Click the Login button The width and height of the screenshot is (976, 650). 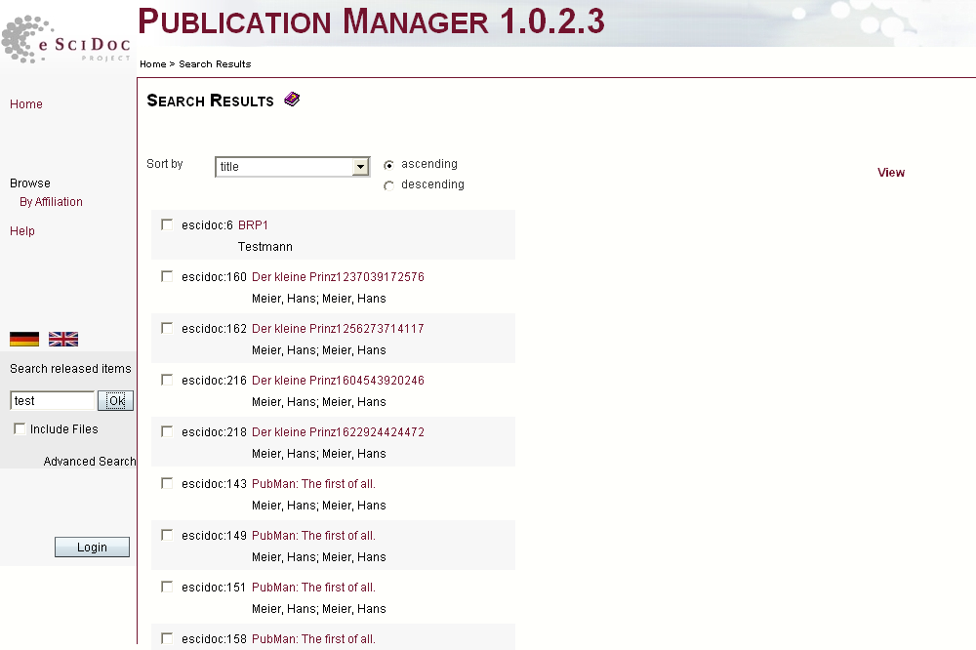(92, 548)
